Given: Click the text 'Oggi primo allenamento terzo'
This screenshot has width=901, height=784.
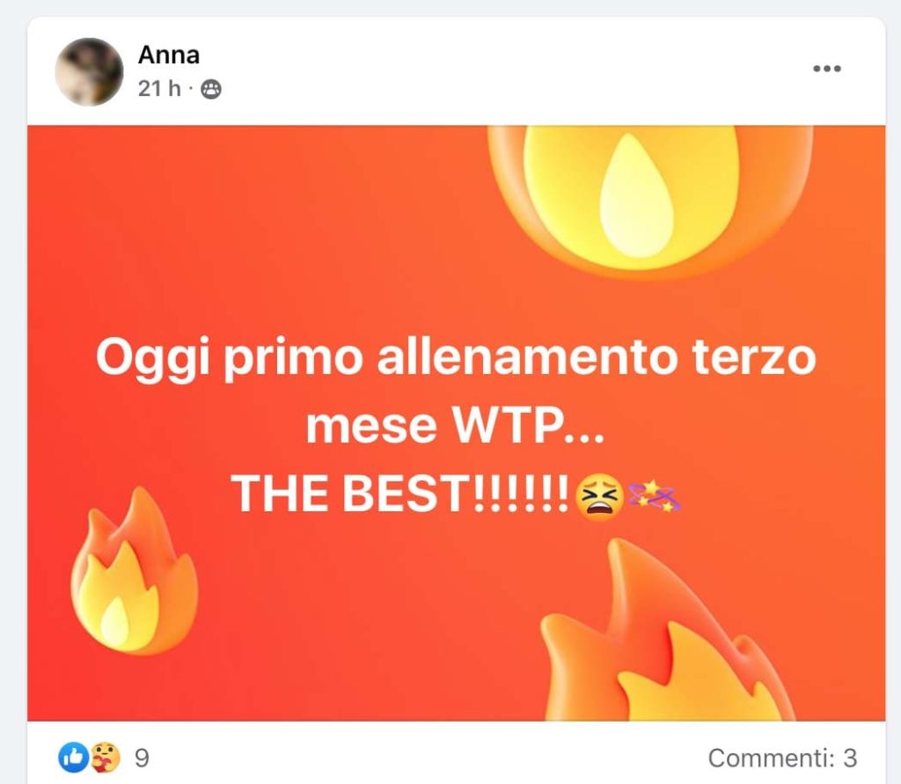Looking at the screenshot, I should tap(456, 357).
